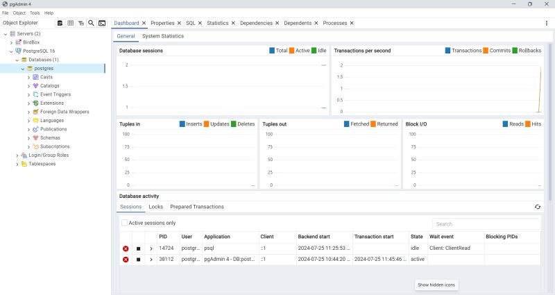Collapse the PostgreSQL 16 server node
Viewport: 555px width, 295px height.
coord(11,51)
